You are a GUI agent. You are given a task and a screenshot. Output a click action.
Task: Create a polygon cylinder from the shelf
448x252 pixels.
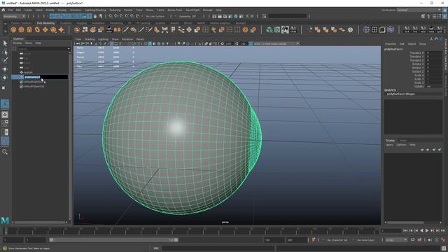point(29,29)
